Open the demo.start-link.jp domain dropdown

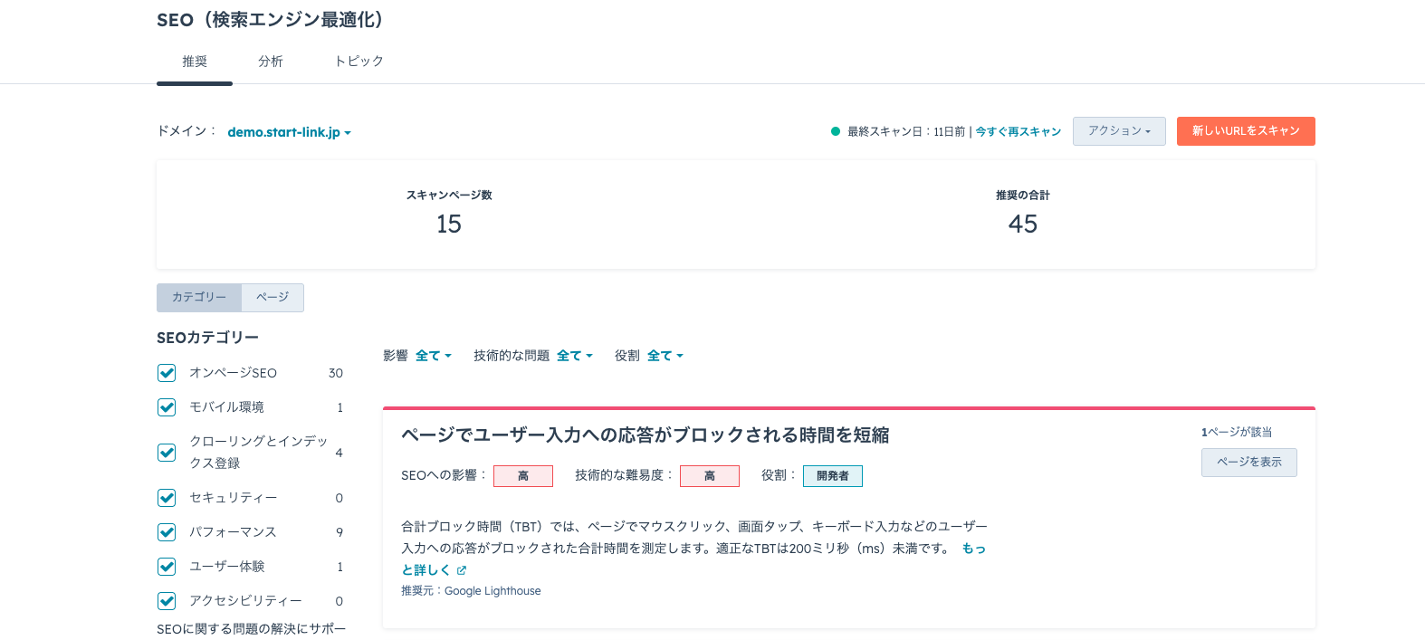(289, 132)
